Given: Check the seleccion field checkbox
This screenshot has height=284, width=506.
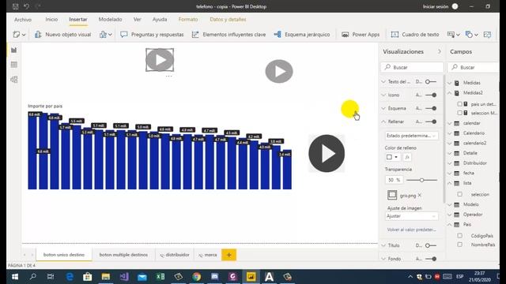Looking at the screenshot, I should 459,194.
